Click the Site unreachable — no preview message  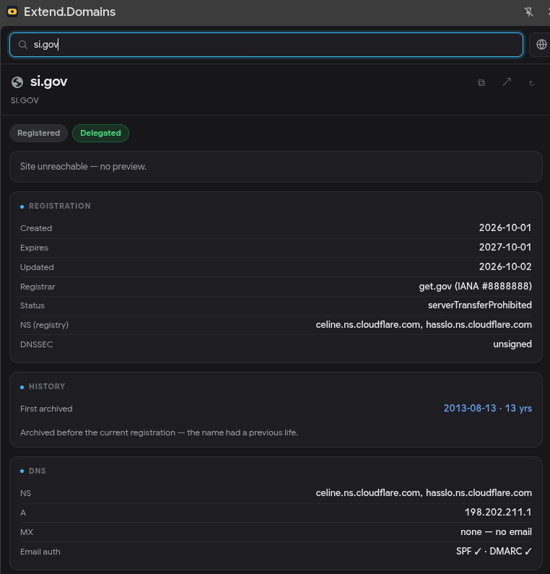(x=83, y=167)
